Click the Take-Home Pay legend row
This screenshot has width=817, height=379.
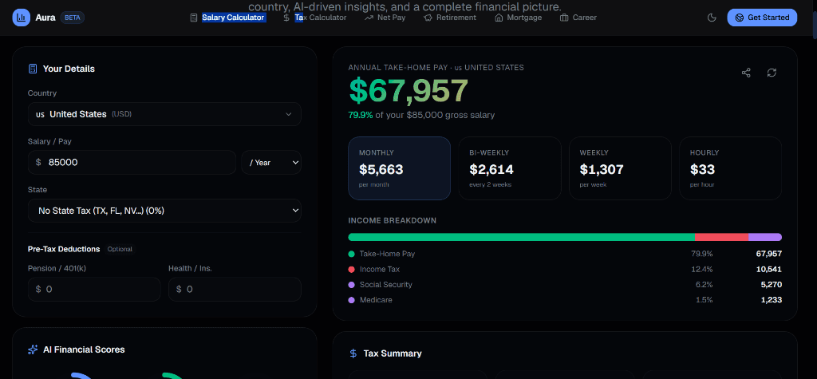tap(565, 254)
